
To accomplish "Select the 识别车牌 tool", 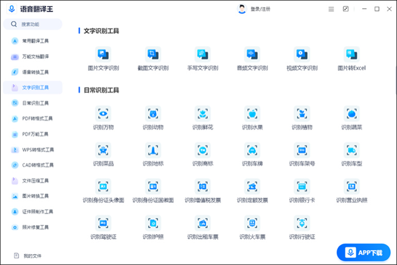I will [x=252, y=154].
